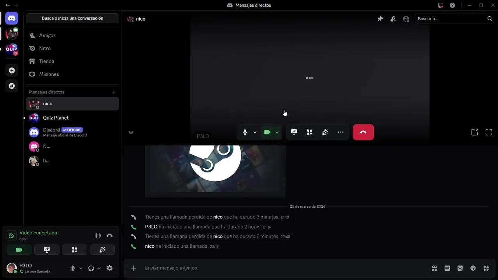Click the 25 de marzo de 2026 date

coord(307,206)
